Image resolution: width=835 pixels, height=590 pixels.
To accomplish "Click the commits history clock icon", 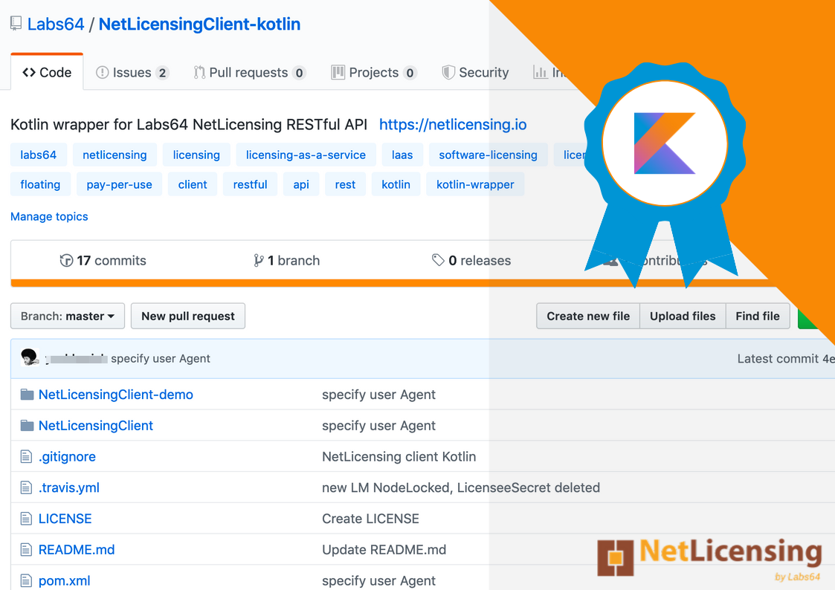I will [x=67, y=260].
